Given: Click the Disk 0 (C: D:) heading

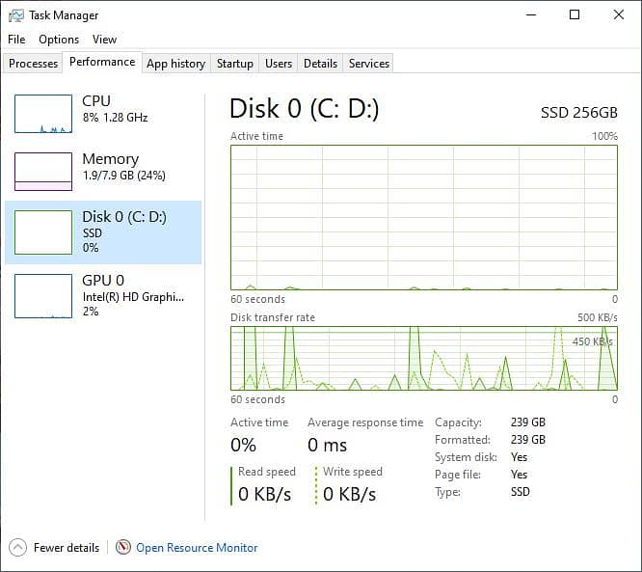Looking at the screenshot, I should (305, 109).
